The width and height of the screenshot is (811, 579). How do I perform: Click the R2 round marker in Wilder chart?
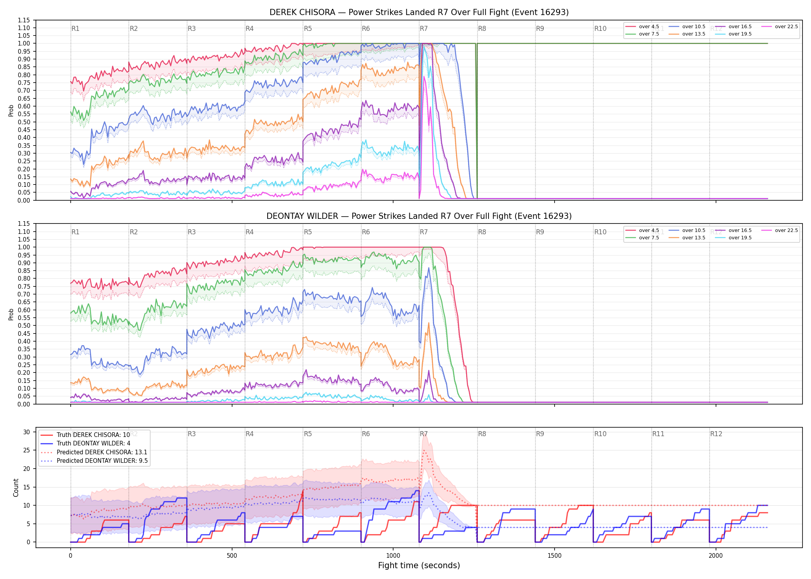pyautogui.click(x=134, y=232)
